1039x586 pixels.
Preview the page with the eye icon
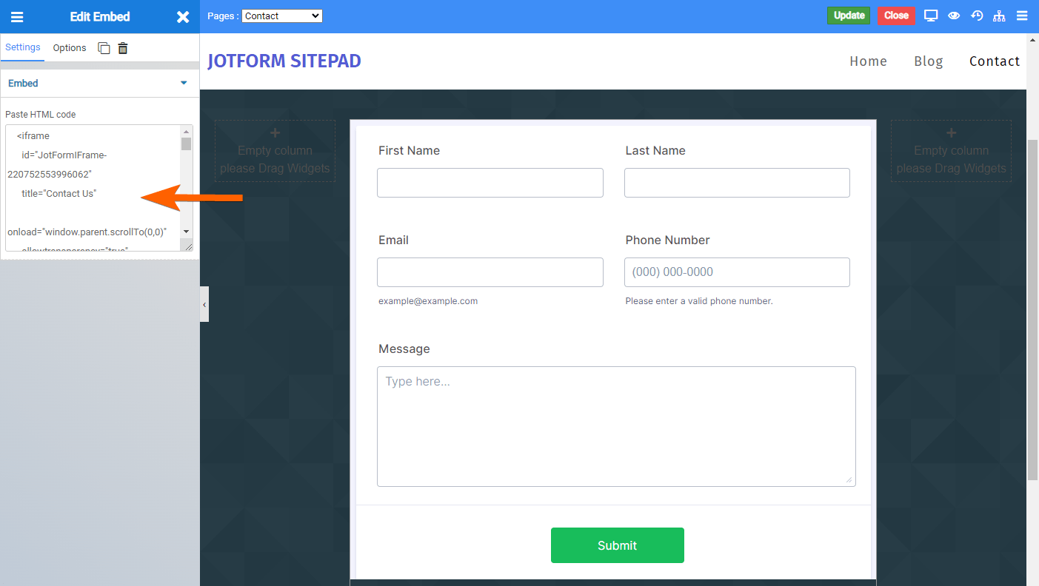[954, 16]
